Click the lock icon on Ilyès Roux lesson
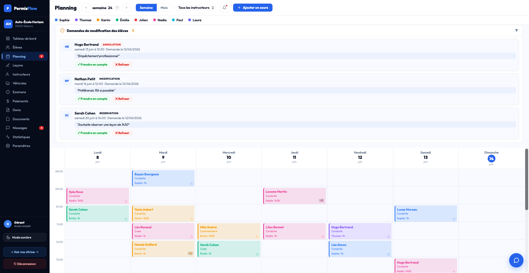 [x=126, y=201]
